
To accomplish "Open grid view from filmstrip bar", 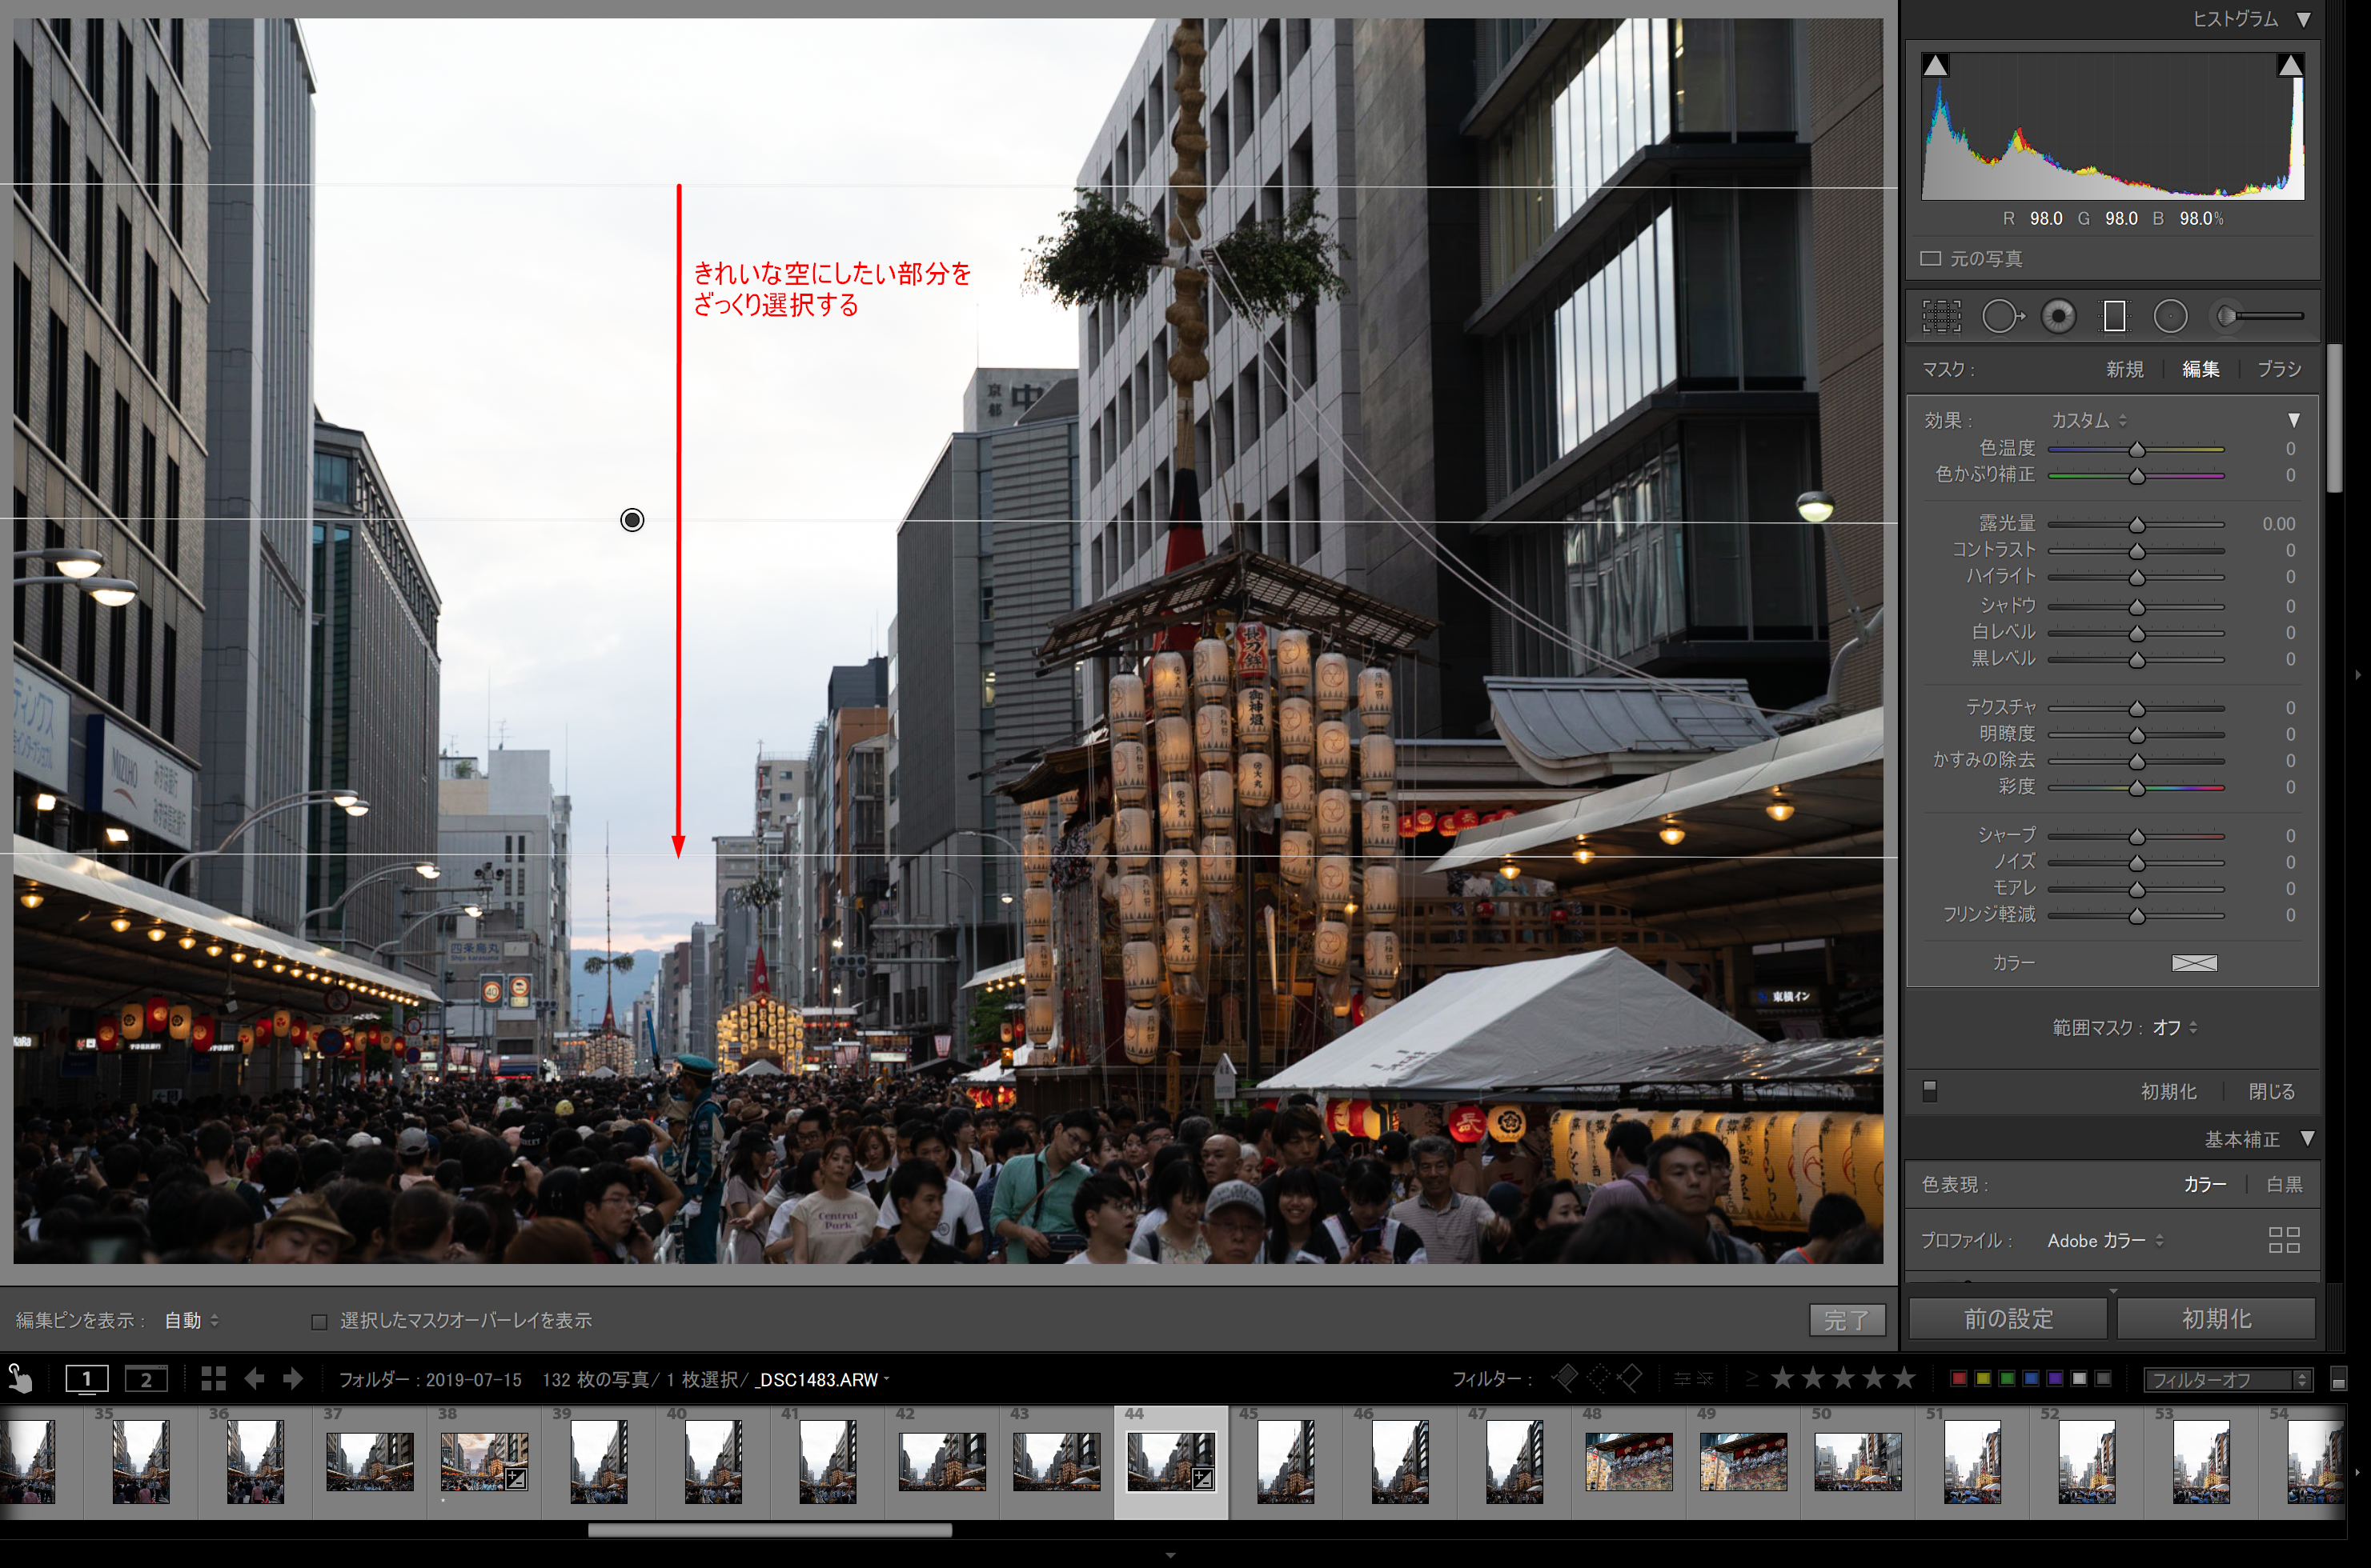I will [213, 1379].
